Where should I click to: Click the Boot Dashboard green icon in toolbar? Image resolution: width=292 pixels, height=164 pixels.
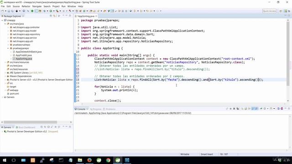tap(32, 11)
